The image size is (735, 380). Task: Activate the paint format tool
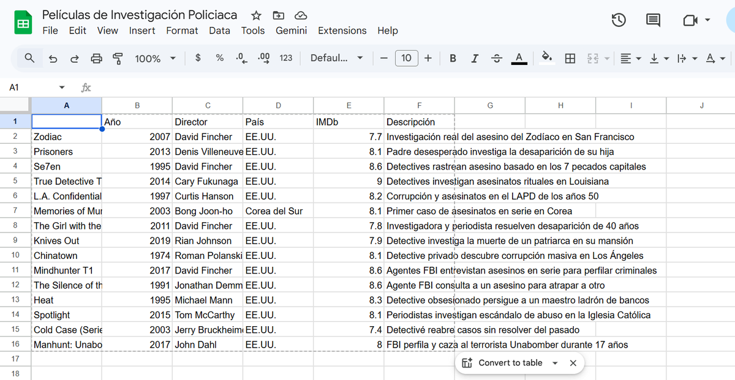click(118, 58)
